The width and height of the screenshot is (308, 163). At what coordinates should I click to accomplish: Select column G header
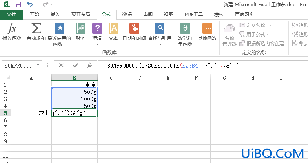pos(224,78)
